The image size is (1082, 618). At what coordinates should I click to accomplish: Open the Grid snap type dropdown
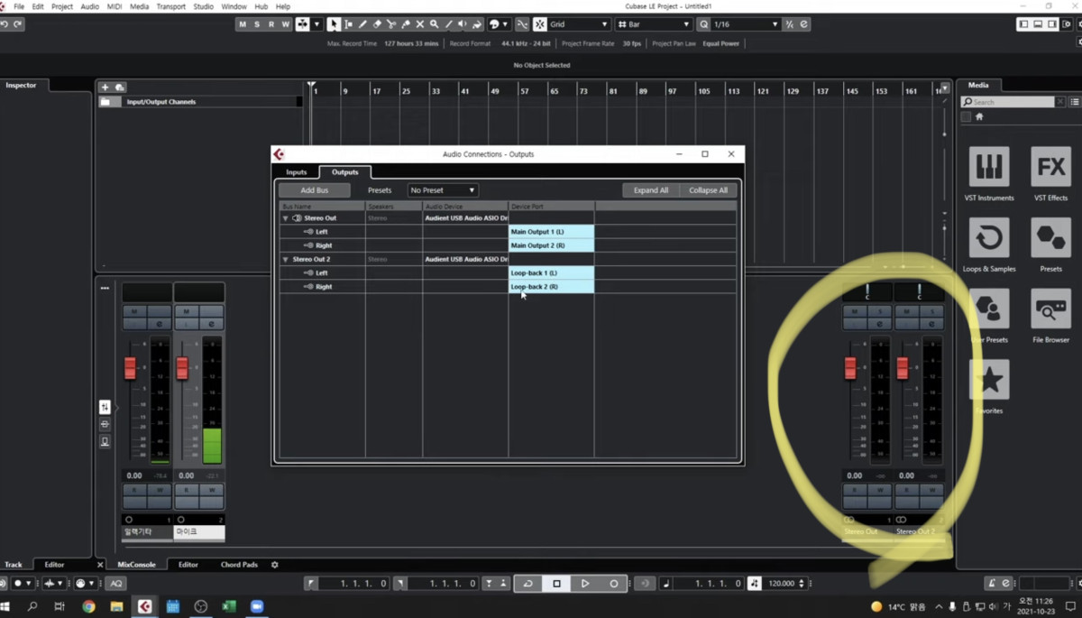577,24
